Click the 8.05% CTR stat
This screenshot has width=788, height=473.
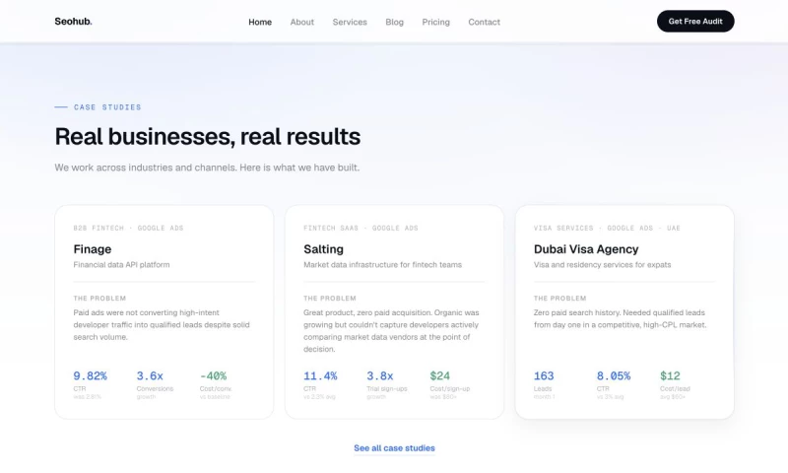(x=614, y=376)
